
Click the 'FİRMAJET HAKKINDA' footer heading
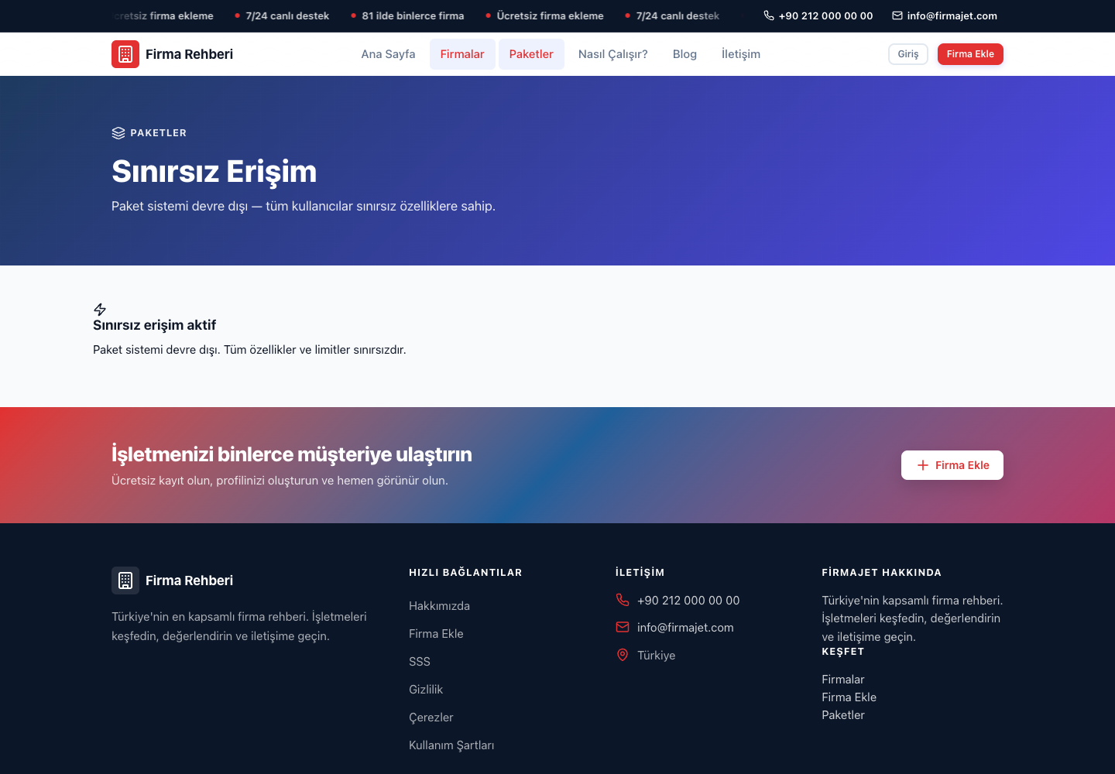(x=882, y=573)
